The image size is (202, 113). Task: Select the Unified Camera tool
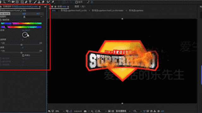[x=13, y=2]
